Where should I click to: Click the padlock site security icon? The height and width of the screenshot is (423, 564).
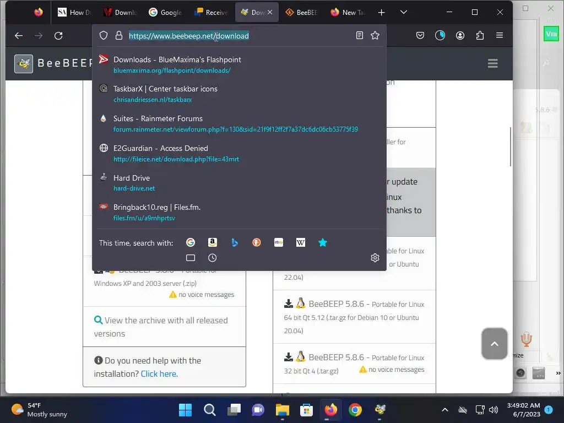coord(119,36)
